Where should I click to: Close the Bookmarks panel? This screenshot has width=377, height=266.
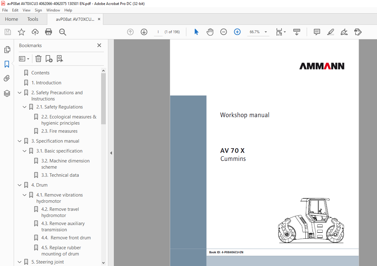[99, 45]
